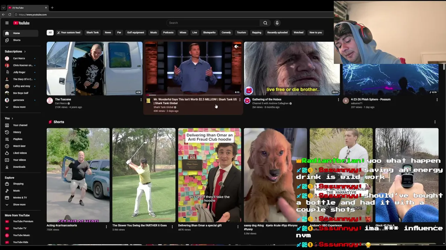The image size is (446, 250).
Task: Open options for Acting #cartnarcsshorts short
Action: tap(106, 227)
